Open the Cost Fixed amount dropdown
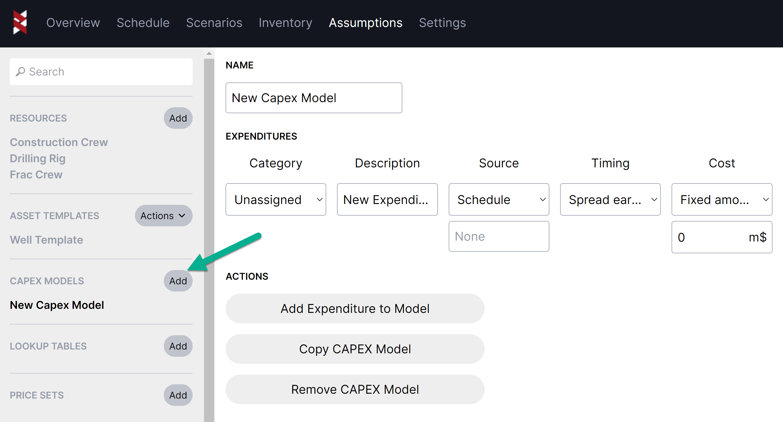783x422 pixels. click(x=721, y=199)
